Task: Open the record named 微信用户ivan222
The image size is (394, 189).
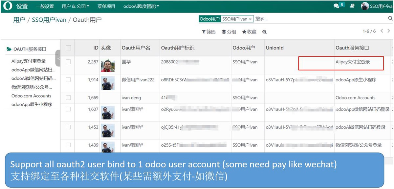Action: 138,80
